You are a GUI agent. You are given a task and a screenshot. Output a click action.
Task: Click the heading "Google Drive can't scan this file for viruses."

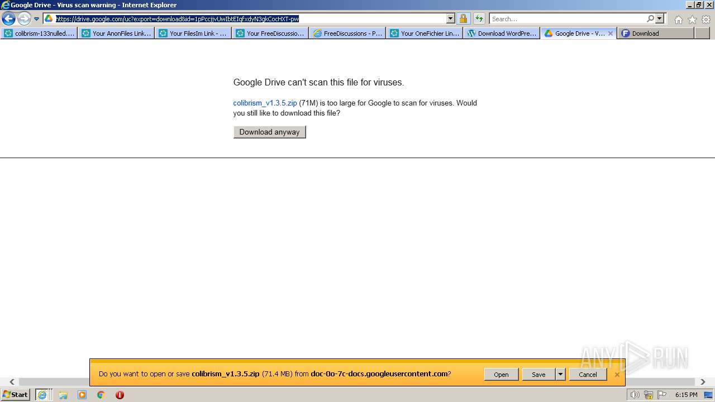(x=318, y=82)
